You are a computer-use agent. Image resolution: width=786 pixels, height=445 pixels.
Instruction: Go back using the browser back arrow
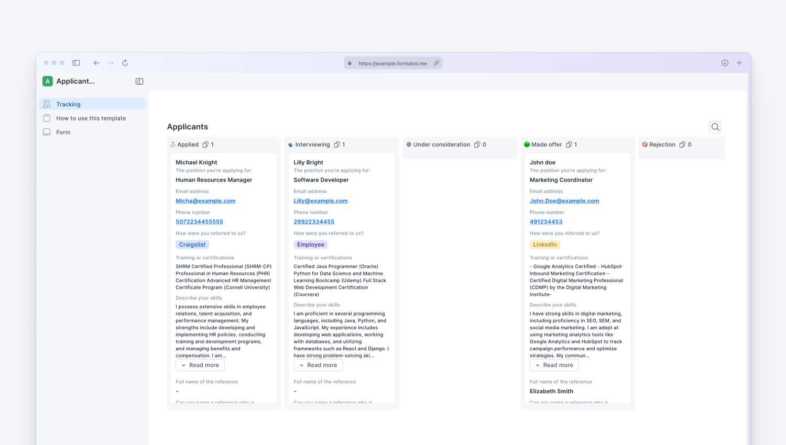[x=96, y=63]
